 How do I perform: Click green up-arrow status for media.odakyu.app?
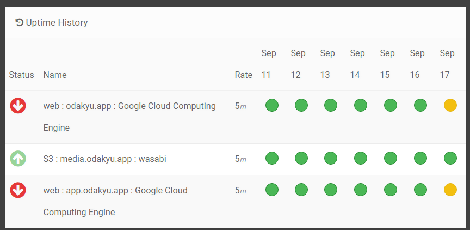pos(18,159)
